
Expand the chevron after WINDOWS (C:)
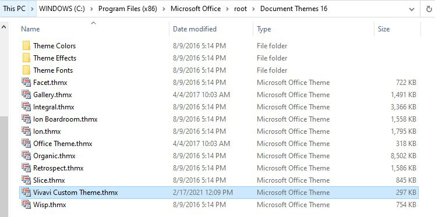pos(92,9)
